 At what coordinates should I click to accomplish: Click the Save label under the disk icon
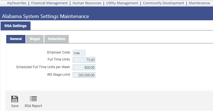(x=15, y=106)
